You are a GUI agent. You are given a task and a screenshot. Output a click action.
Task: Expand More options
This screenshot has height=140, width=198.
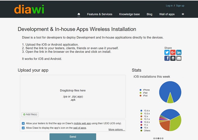coord(117,130)
